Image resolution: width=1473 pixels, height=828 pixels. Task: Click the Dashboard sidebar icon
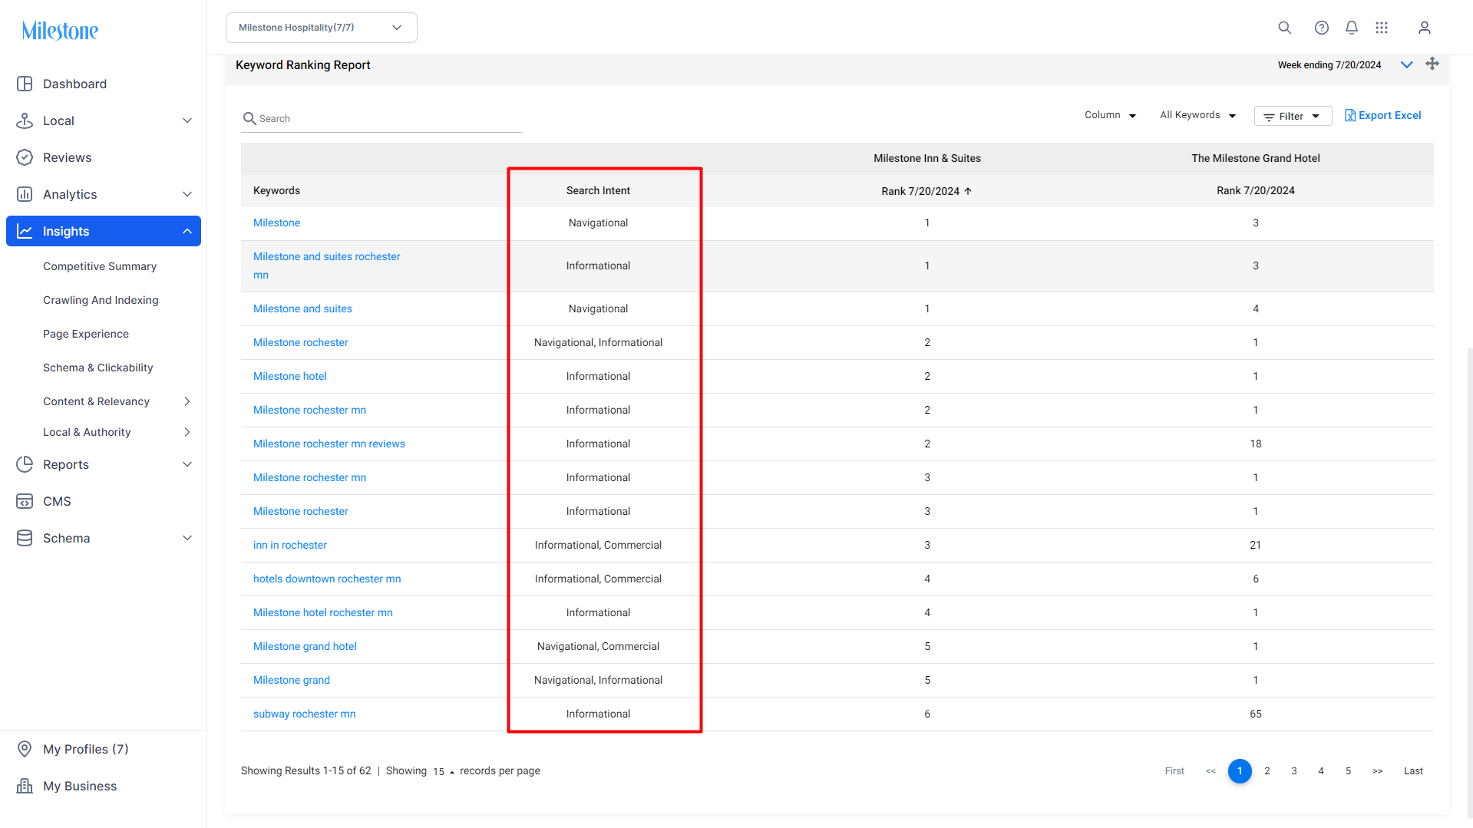pyautogui.click(x=25, y=84)
